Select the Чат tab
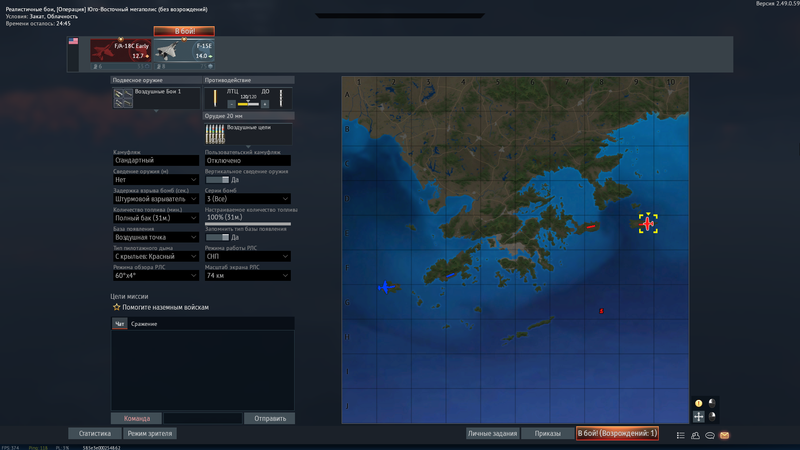800x450 pixels. [120, 324]
